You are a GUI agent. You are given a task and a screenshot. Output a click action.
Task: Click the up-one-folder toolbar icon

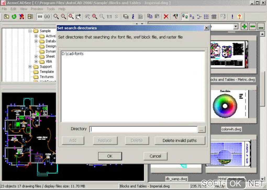tap(6, 16)
